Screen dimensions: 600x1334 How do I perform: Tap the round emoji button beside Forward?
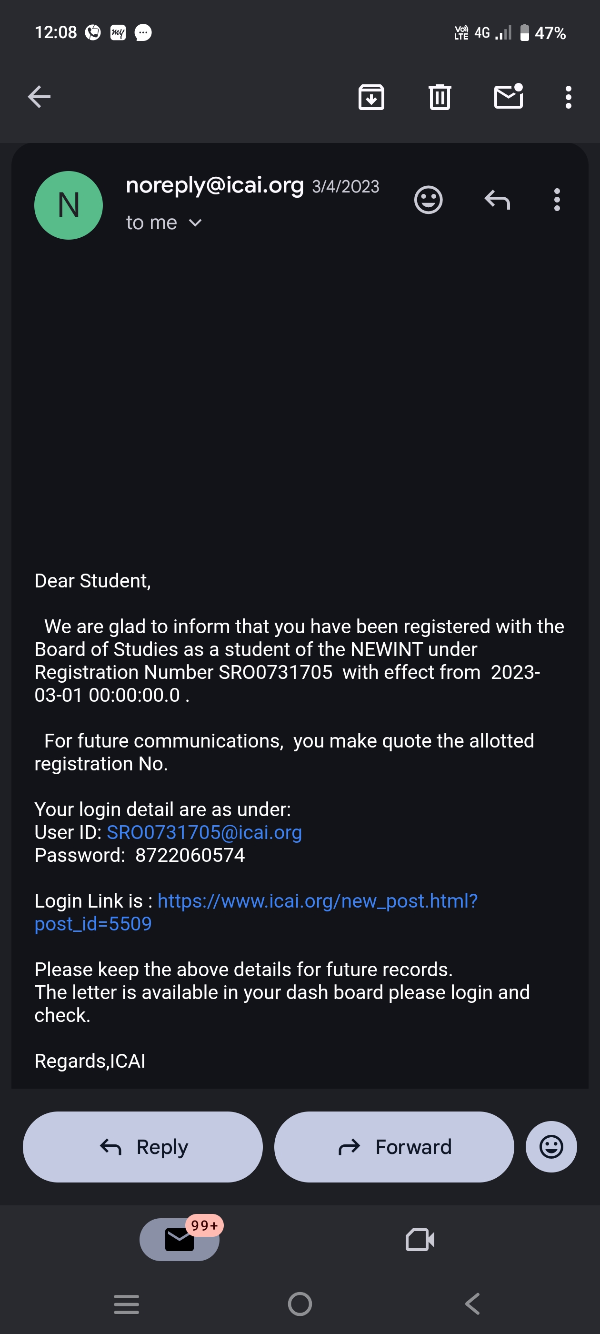551,1147
